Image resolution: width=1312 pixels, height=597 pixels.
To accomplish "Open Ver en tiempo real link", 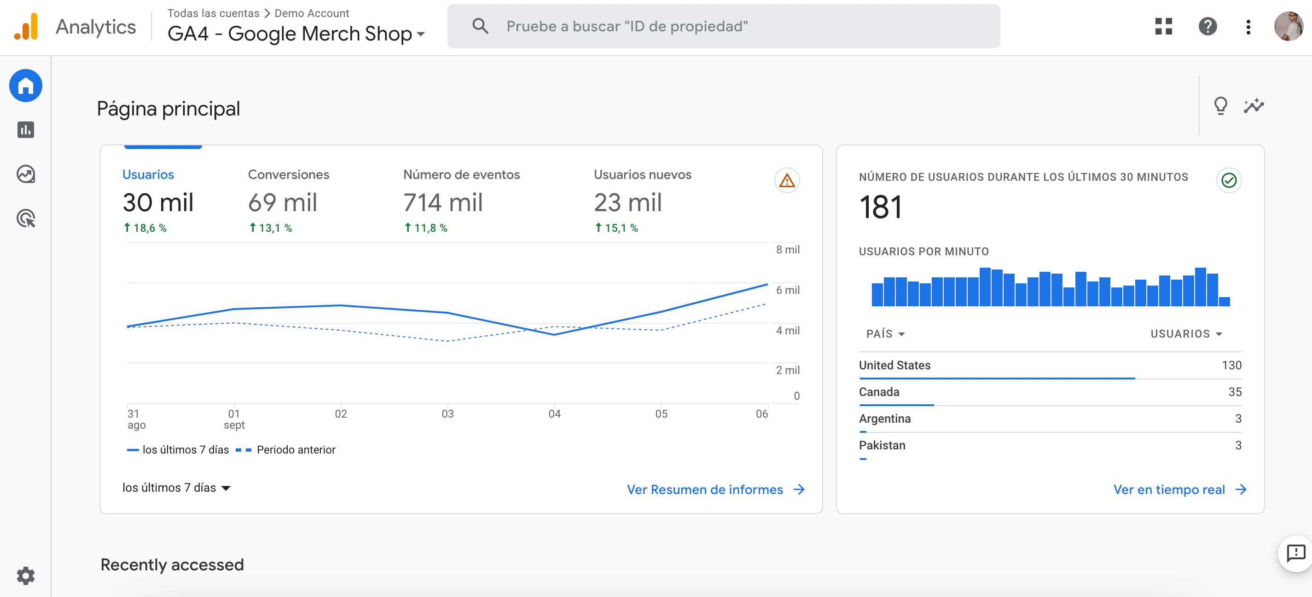I will point(1169,489).
